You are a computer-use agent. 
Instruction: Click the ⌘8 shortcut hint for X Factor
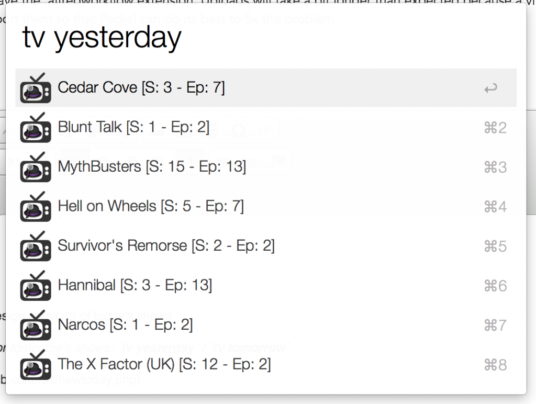click(x=495, y=365)
